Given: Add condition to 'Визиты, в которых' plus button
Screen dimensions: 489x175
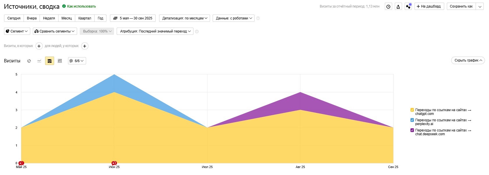Looking at the screenshot, I should [x=39, y=46].
